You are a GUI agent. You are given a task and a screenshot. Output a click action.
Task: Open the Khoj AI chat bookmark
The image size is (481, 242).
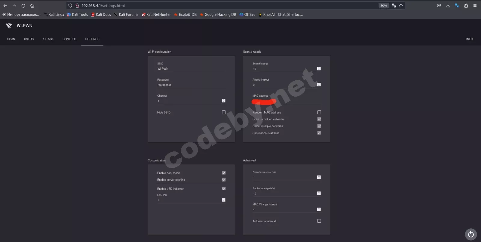tap(281, 14)
